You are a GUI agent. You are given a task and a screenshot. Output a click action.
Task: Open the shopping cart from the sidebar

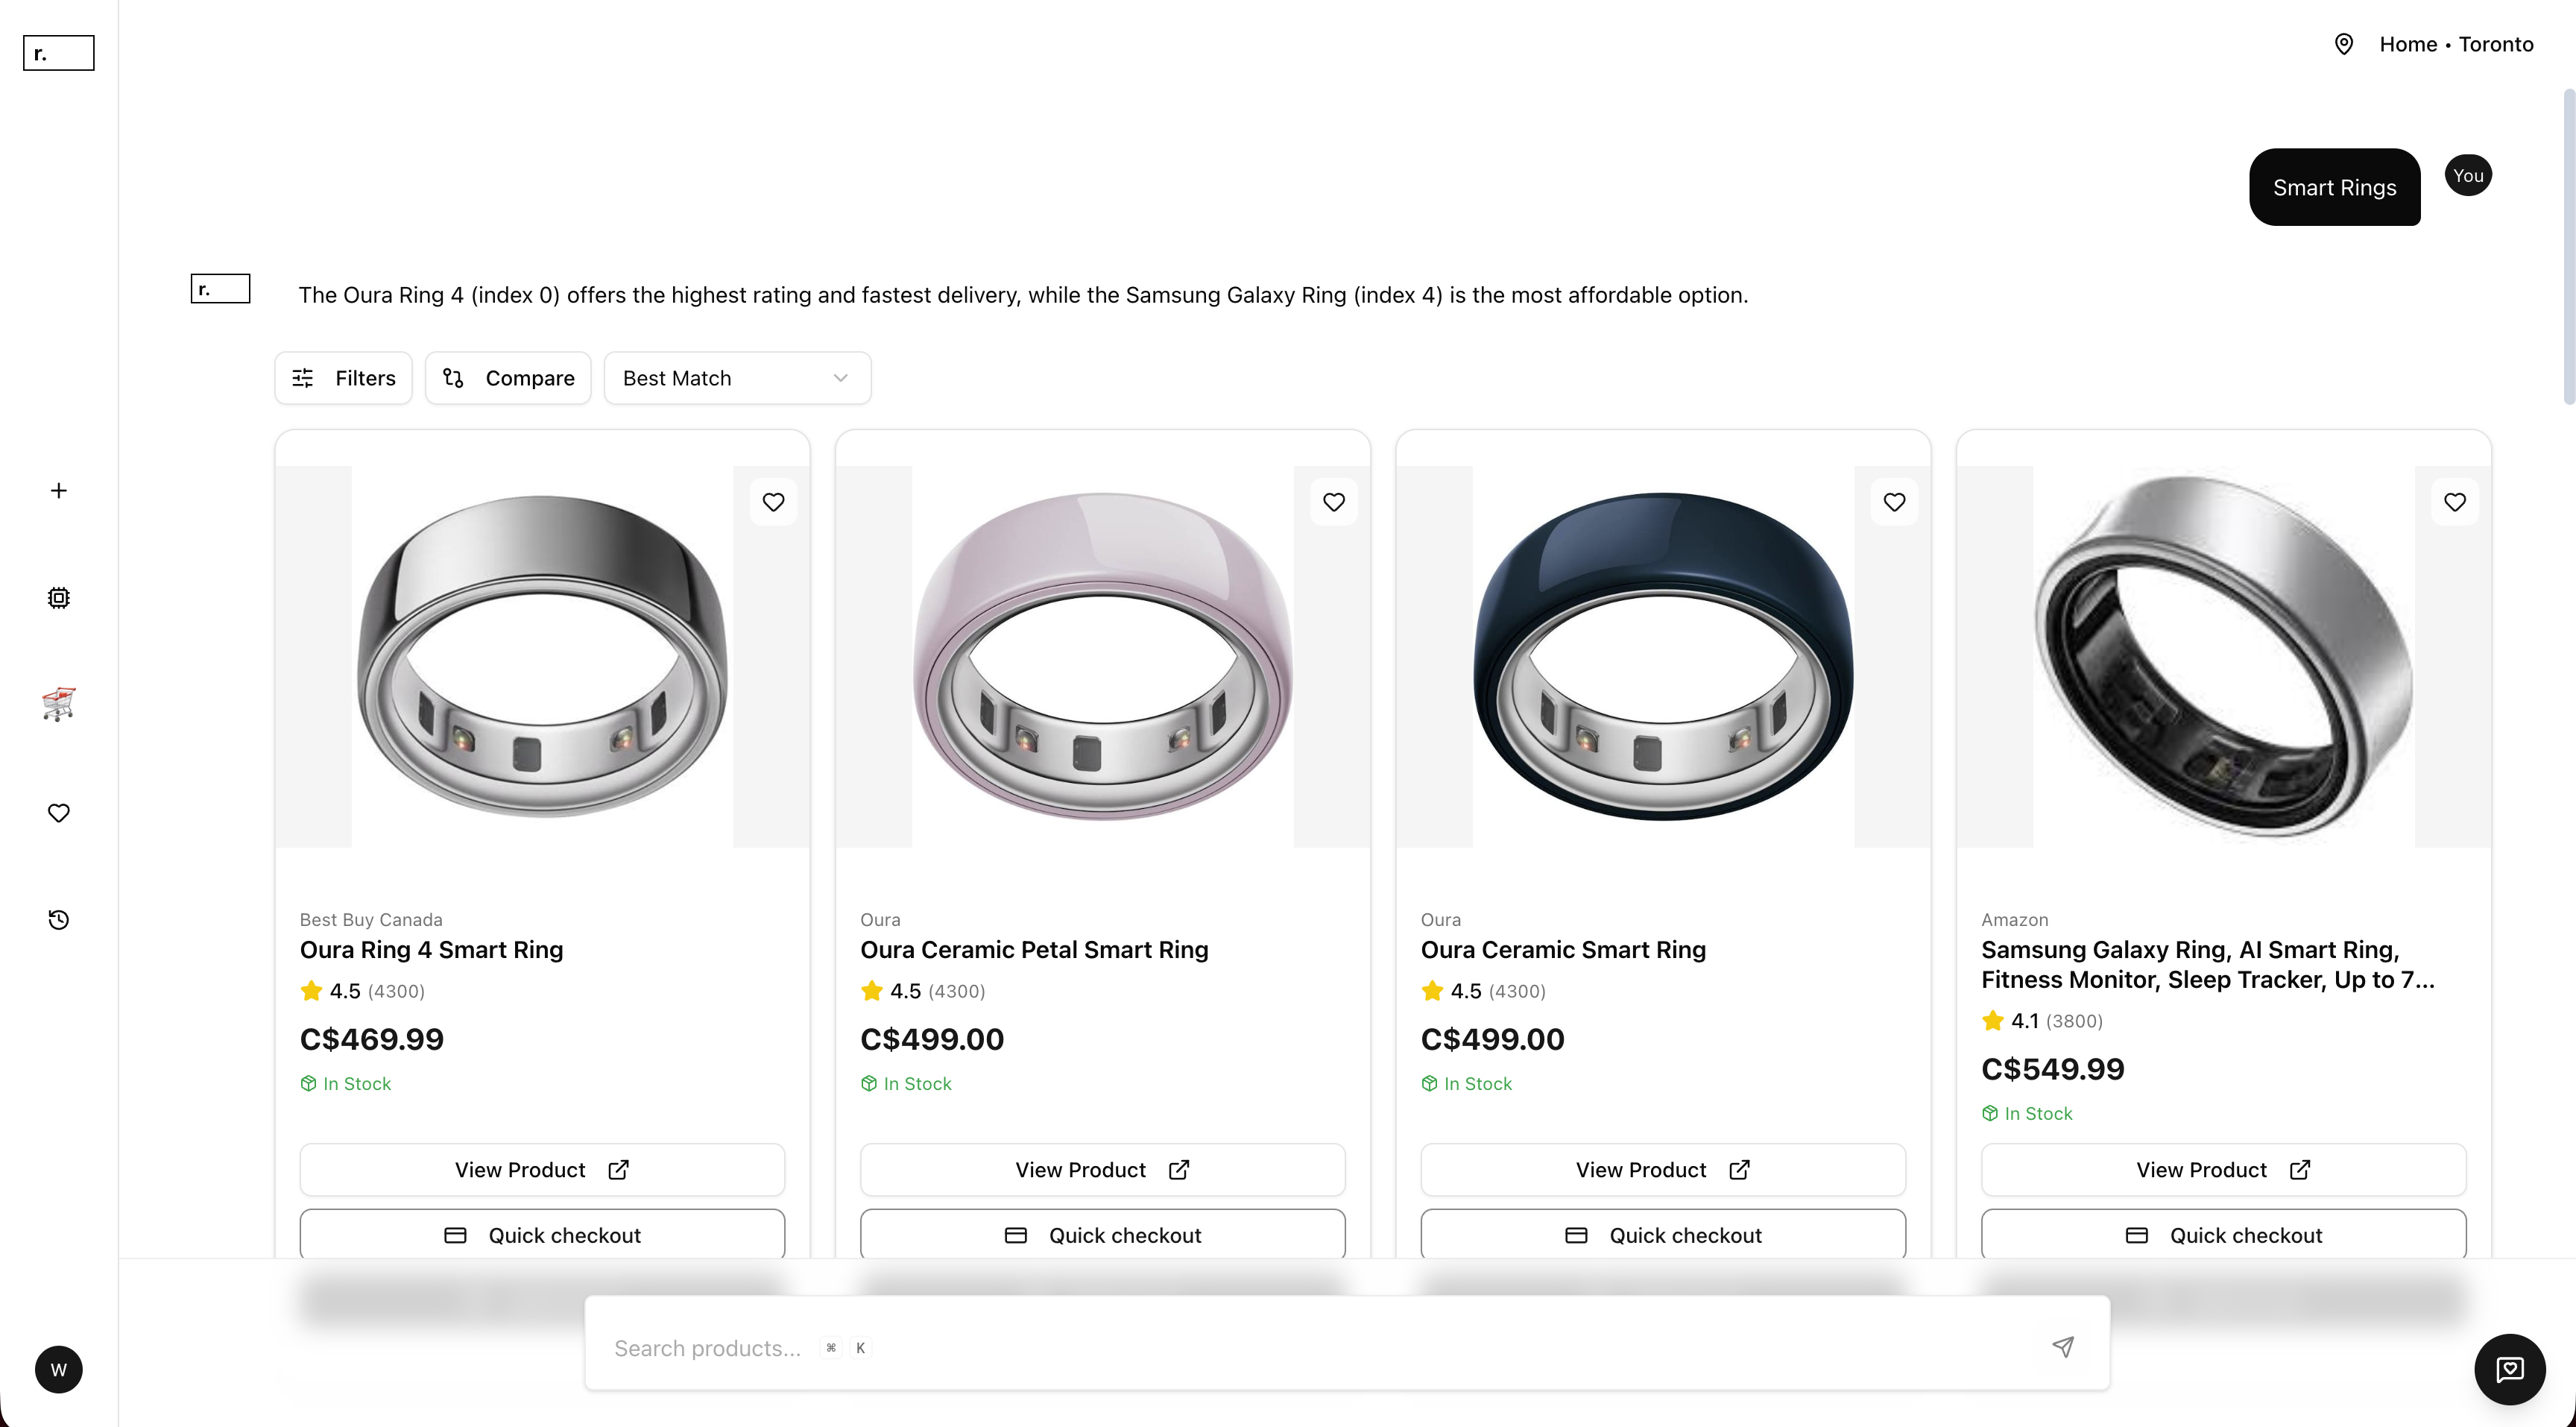(59, 704)
